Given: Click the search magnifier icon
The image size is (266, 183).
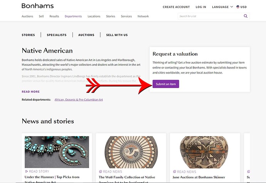Looking at the screenshot, I should coord(246,16).
